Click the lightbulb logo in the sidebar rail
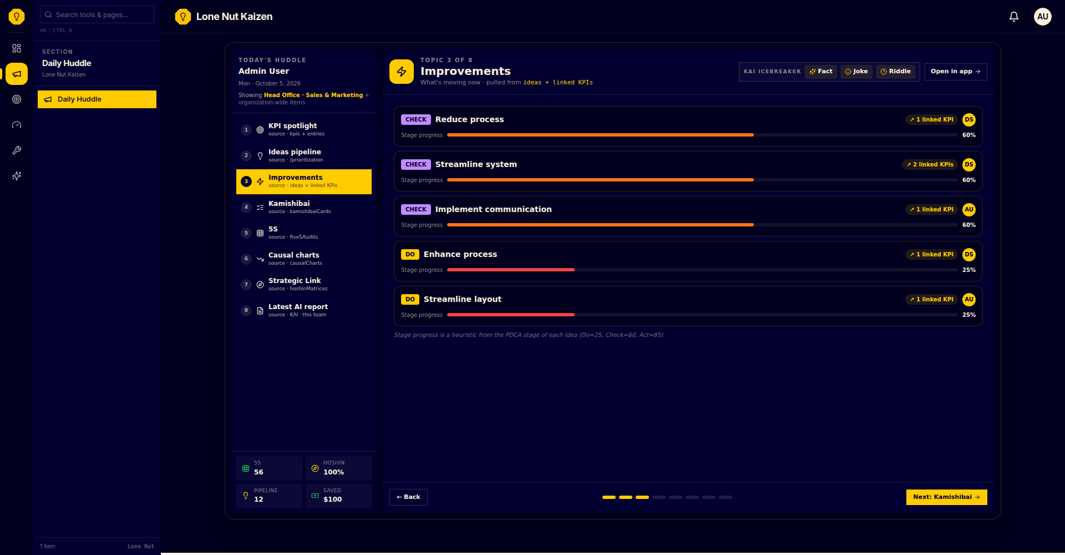 point(17,17)
